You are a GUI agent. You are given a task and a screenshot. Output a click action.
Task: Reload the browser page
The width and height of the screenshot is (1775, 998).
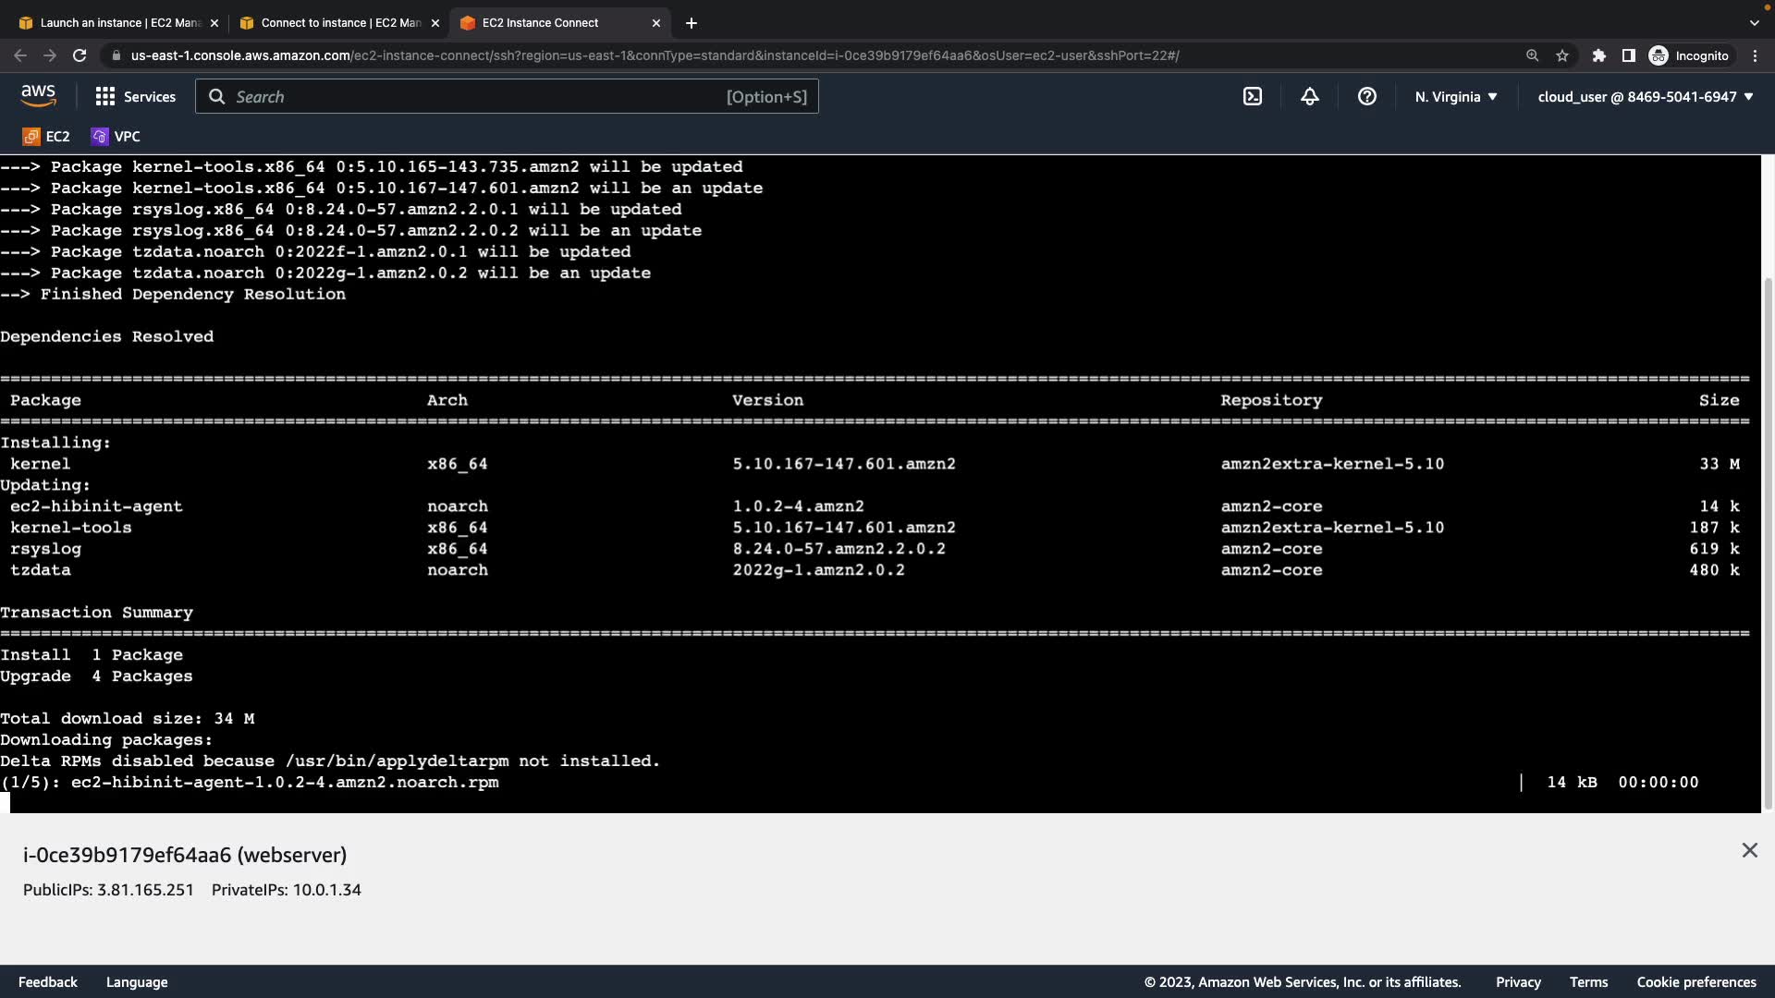pos(80,55)
